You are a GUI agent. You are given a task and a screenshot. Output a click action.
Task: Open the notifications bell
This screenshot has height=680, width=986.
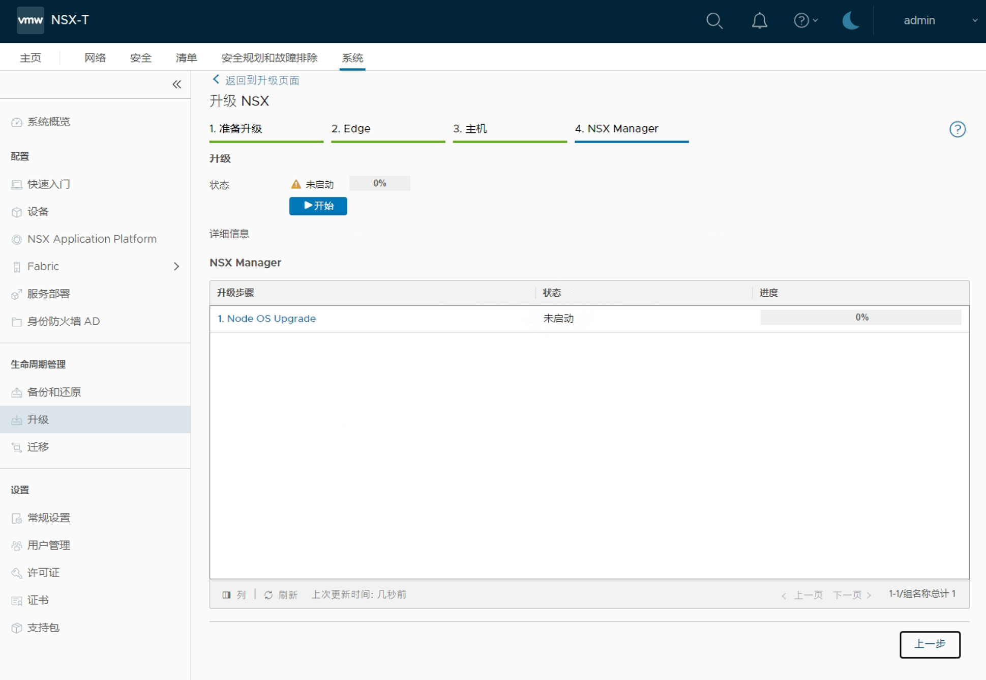pos(759,21)
